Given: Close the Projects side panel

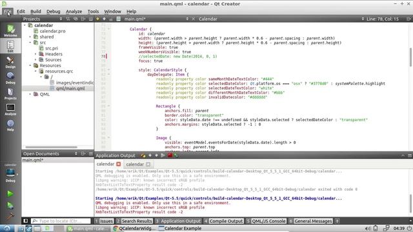Looking at the screenshot, I should 91,19.
